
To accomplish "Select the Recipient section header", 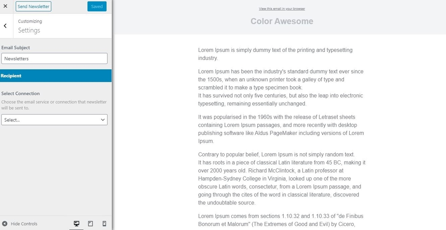I will click(x=56, y=76).
